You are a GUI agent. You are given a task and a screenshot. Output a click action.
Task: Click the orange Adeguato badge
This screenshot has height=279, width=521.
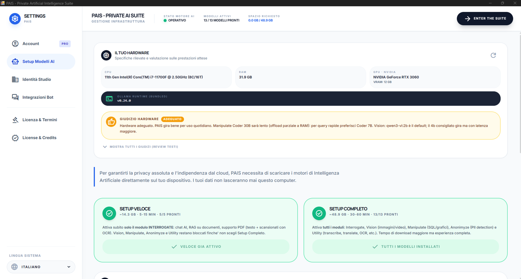pyautogui.click(x=173, y=119)
